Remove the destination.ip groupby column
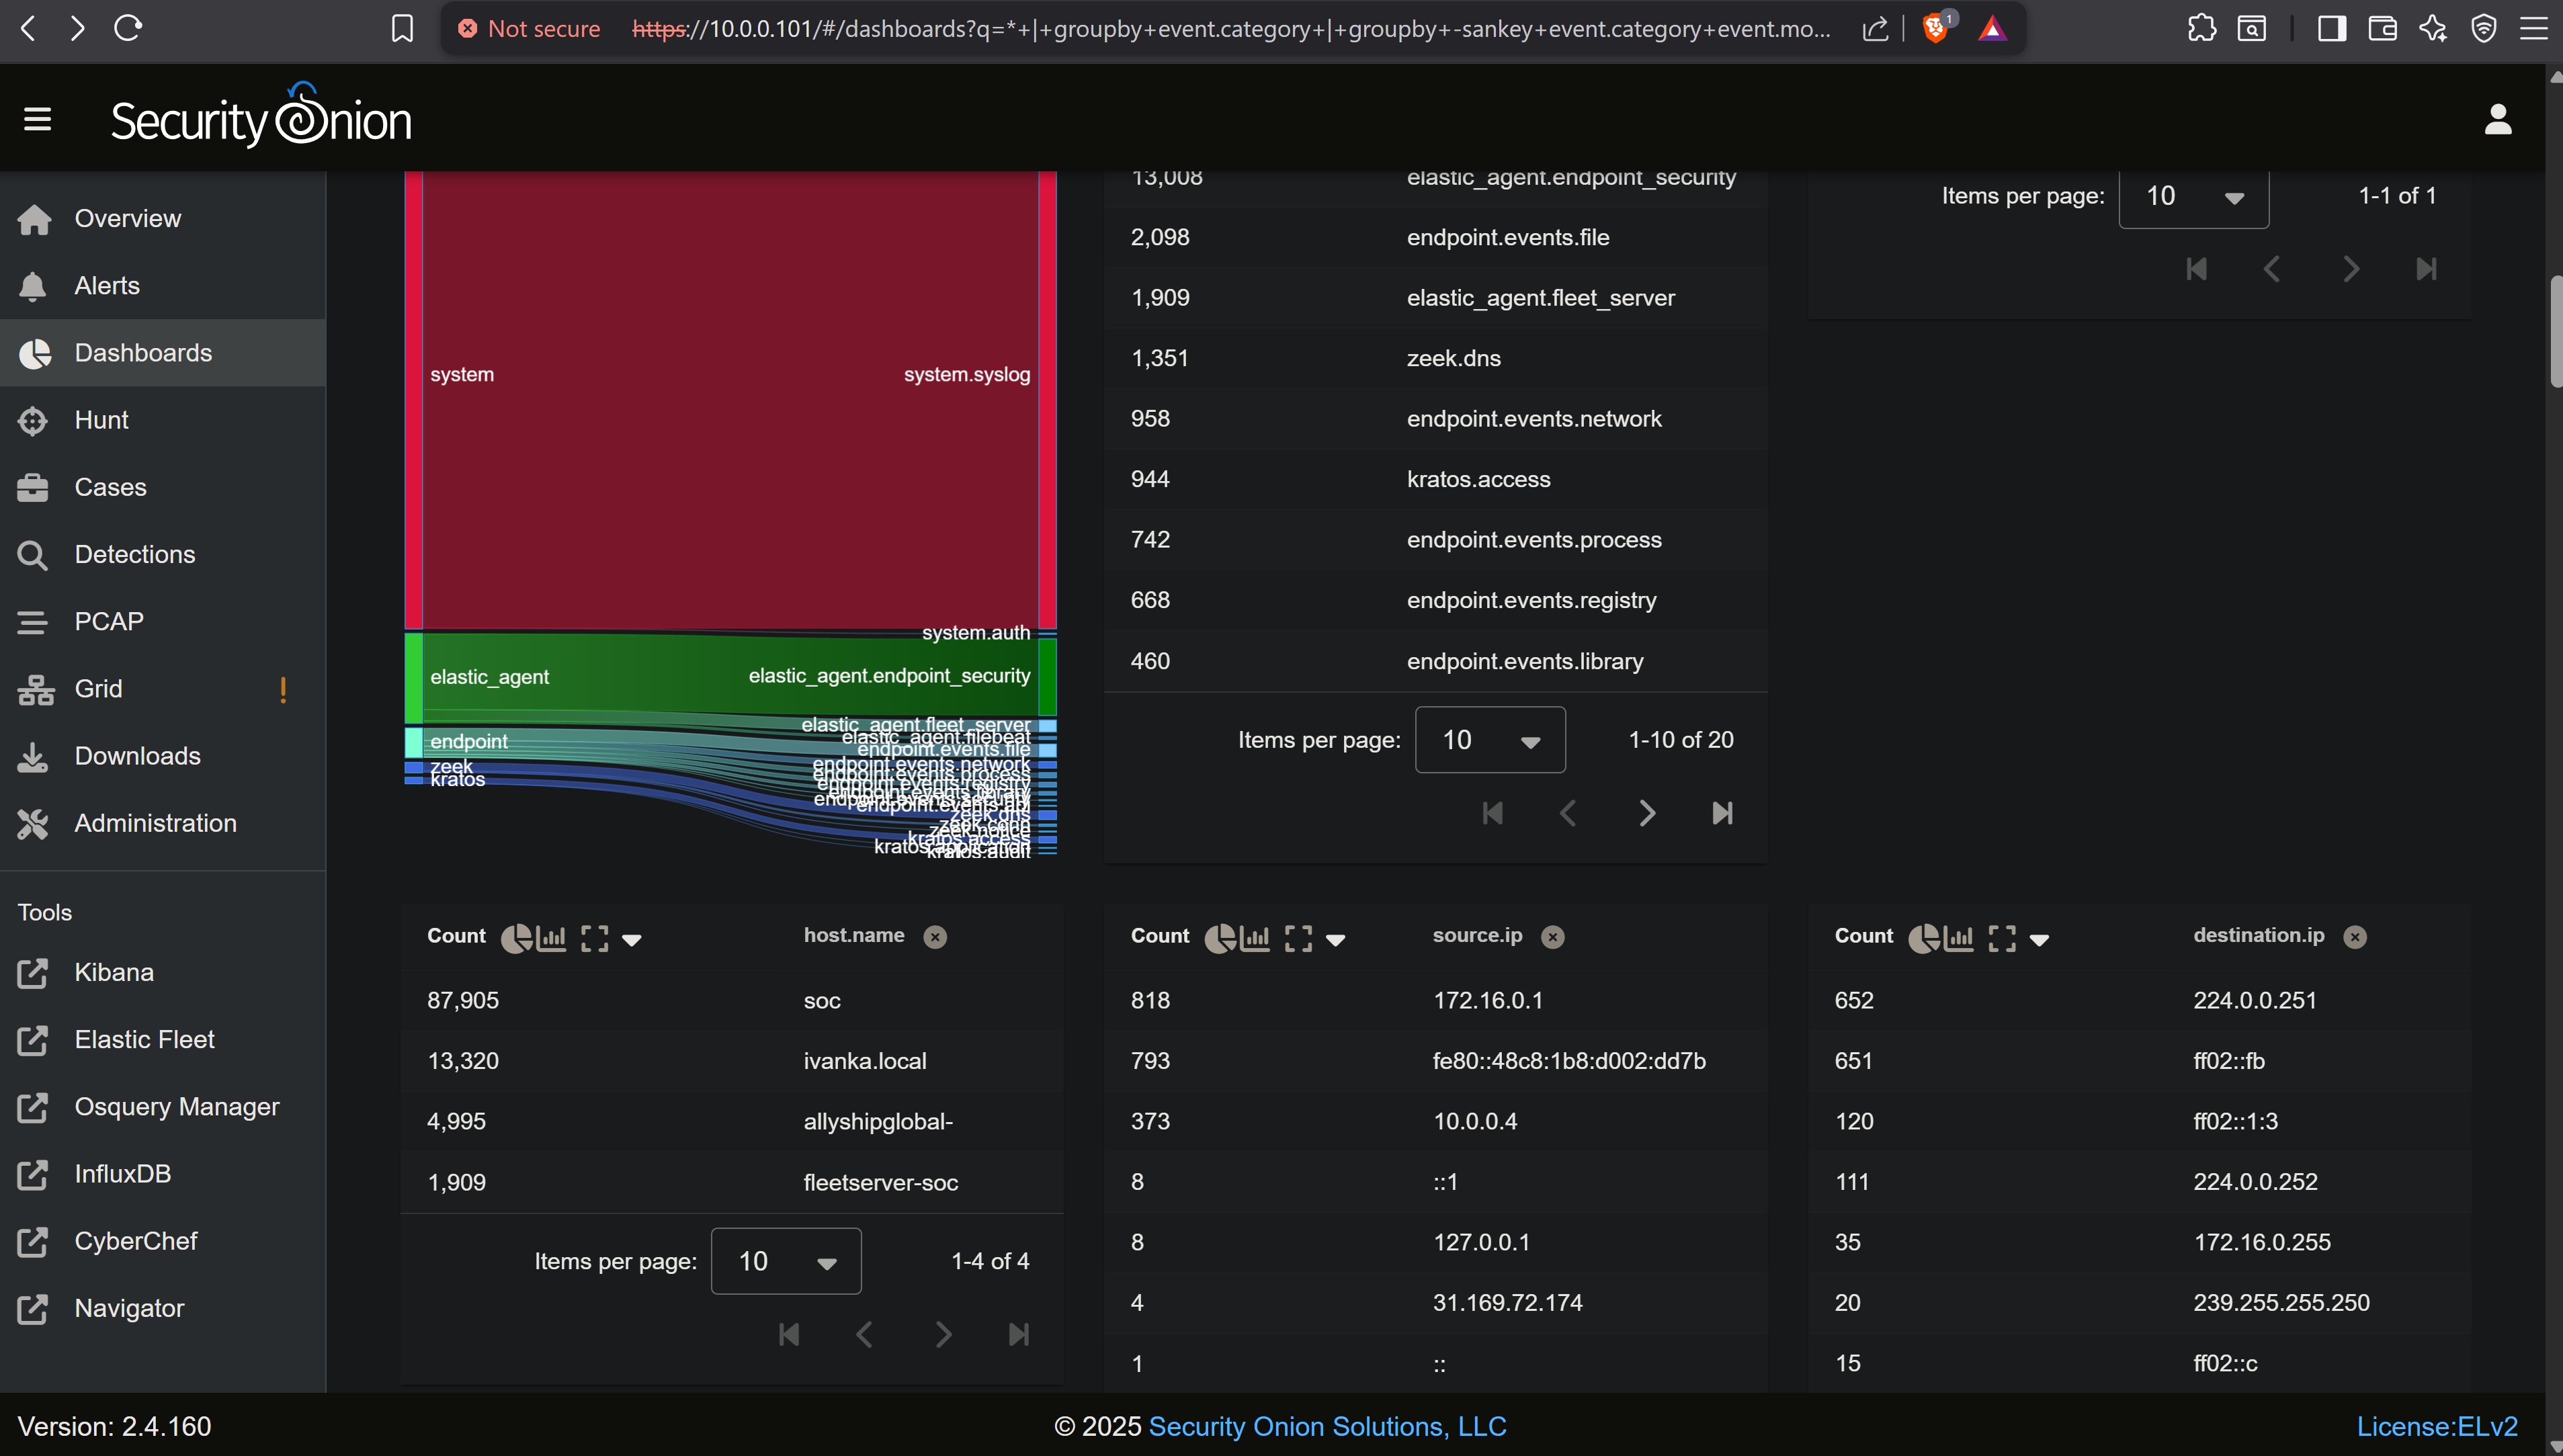2563x1456 pixels. tap(2355, 936)
